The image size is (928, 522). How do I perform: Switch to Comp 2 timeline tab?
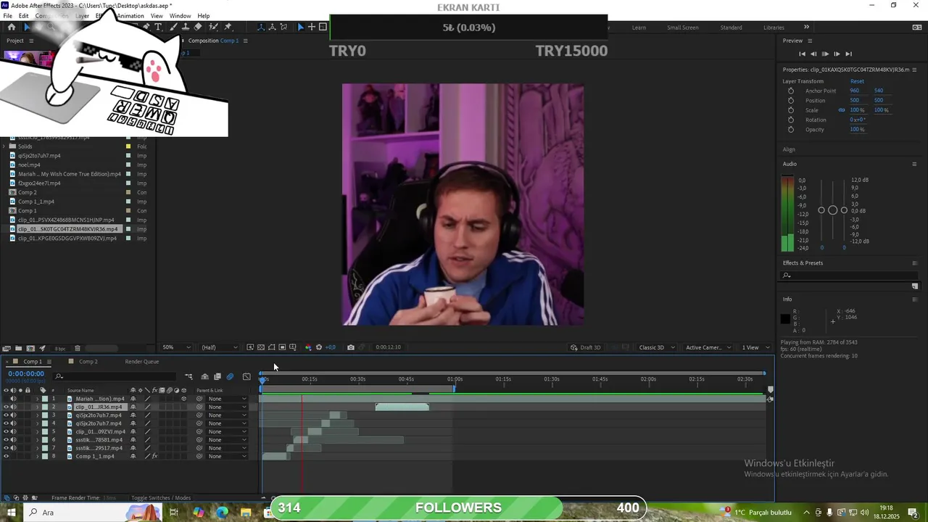click(88, 362)
